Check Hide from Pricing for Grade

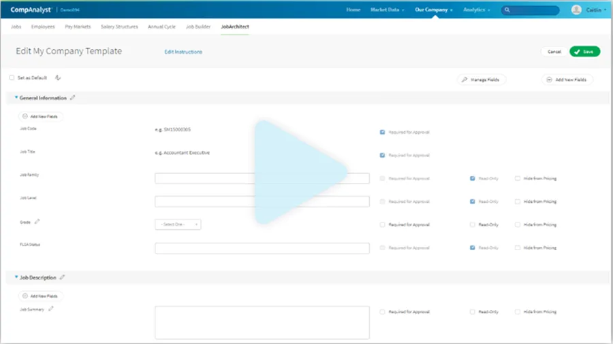tap(518, 225)
